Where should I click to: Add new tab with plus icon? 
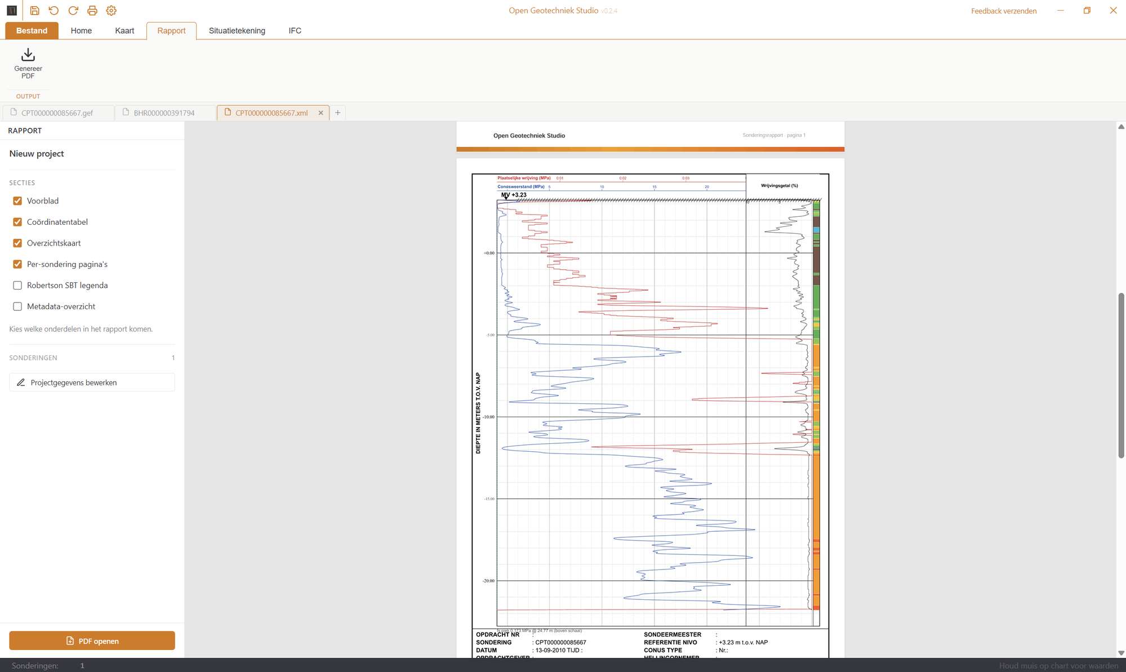(x=337, y=113)
